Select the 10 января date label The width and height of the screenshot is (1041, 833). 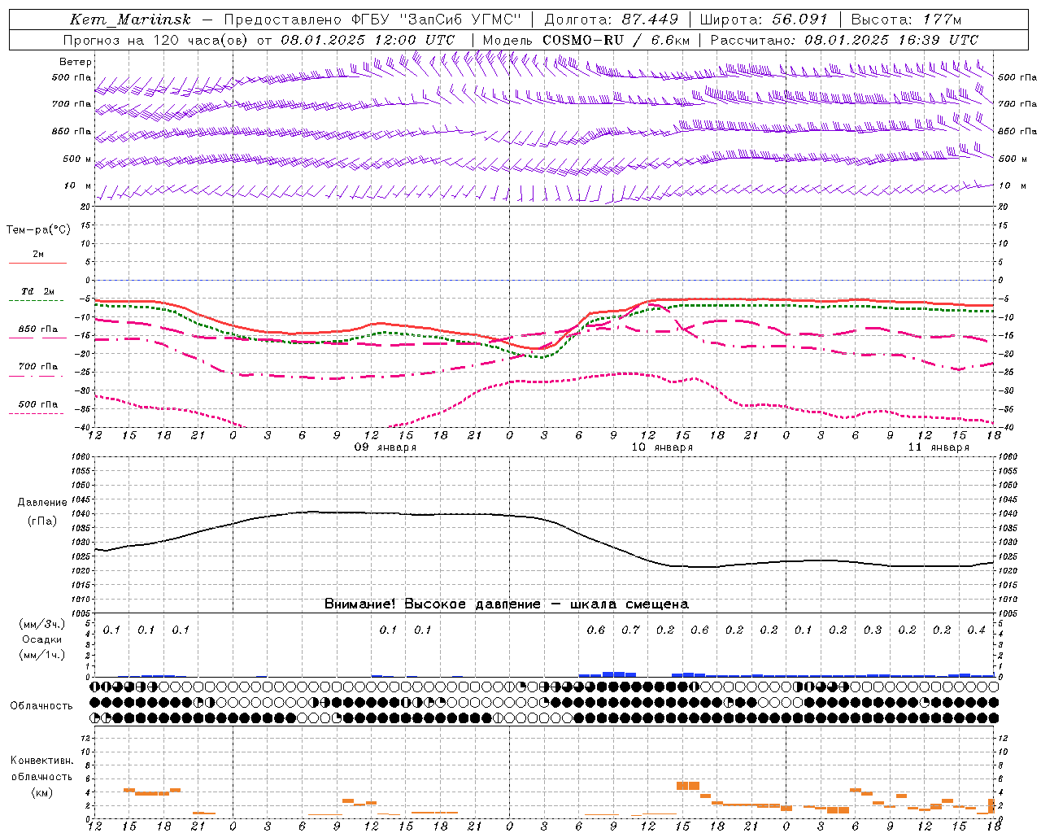tap(662, 447)
